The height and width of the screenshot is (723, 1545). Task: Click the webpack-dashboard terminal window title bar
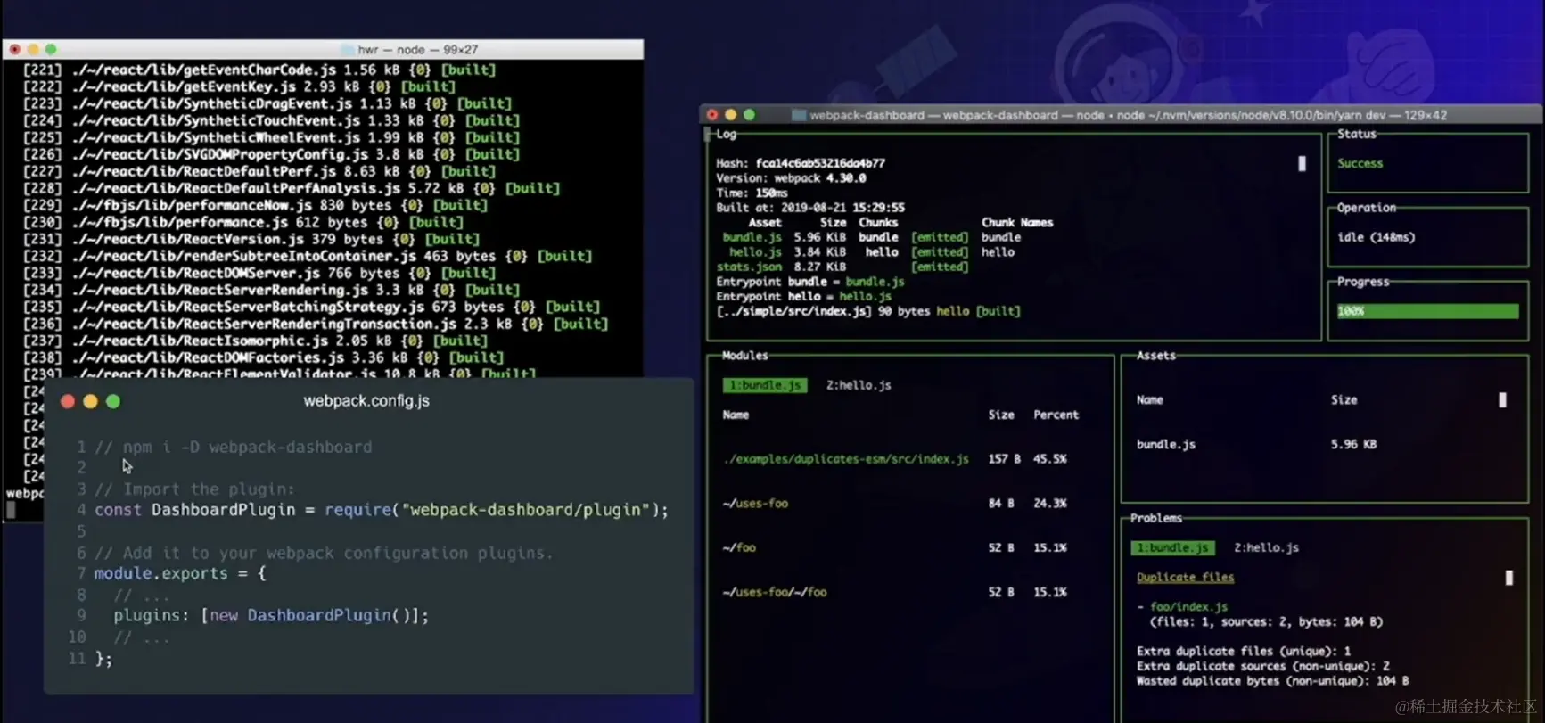click(x=1122, y=115)
